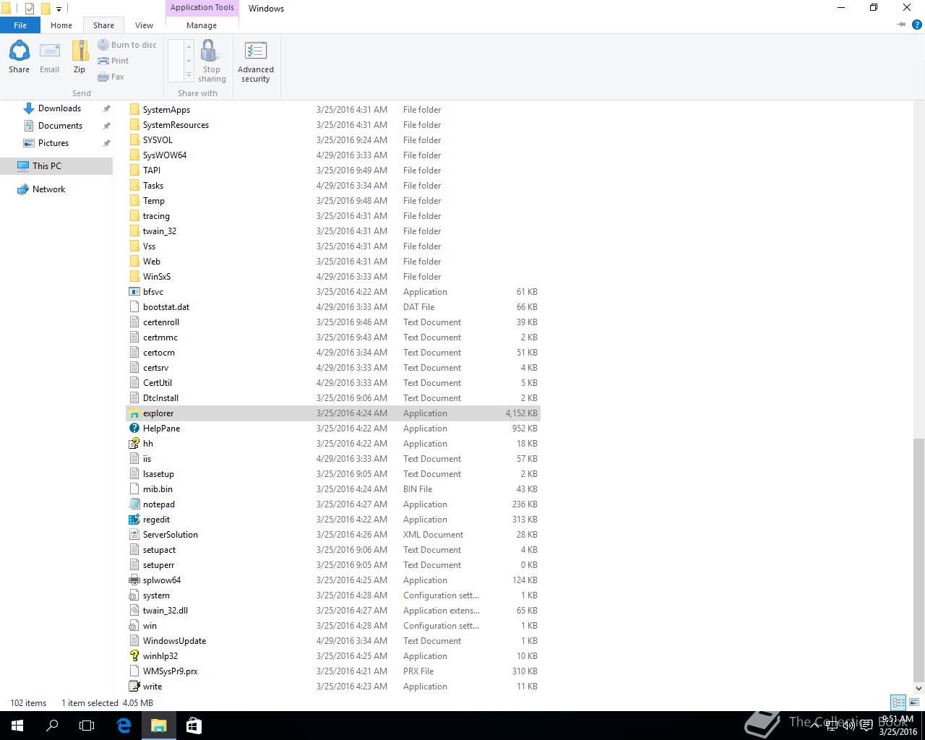Switch to Large icons view in status bar

914,702
